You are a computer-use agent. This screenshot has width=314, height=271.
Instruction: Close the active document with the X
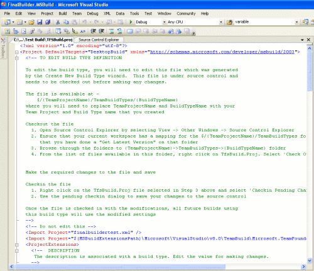[308, 40]
